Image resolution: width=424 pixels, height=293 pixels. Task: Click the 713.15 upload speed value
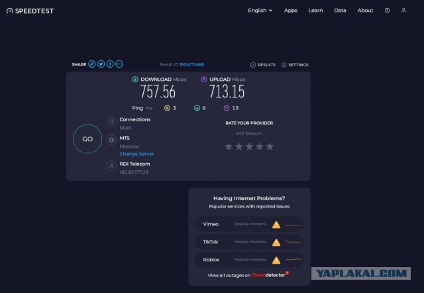(227, 91)
